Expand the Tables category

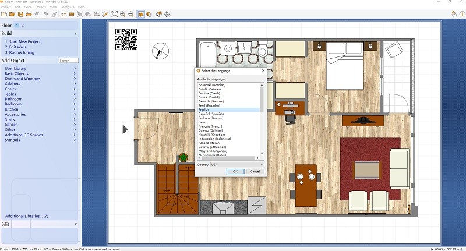click(x=40, y=94)
